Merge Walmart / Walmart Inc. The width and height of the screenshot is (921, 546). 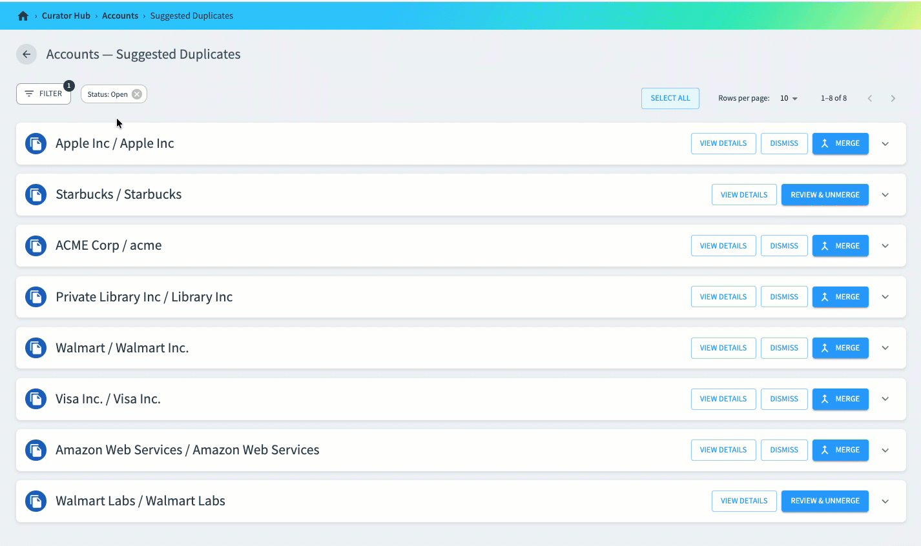(840, 348)
